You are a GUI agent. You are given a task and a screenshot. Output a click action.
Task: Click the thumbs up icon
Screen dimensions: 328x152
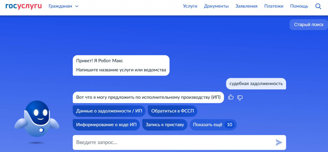coord(231,97)
